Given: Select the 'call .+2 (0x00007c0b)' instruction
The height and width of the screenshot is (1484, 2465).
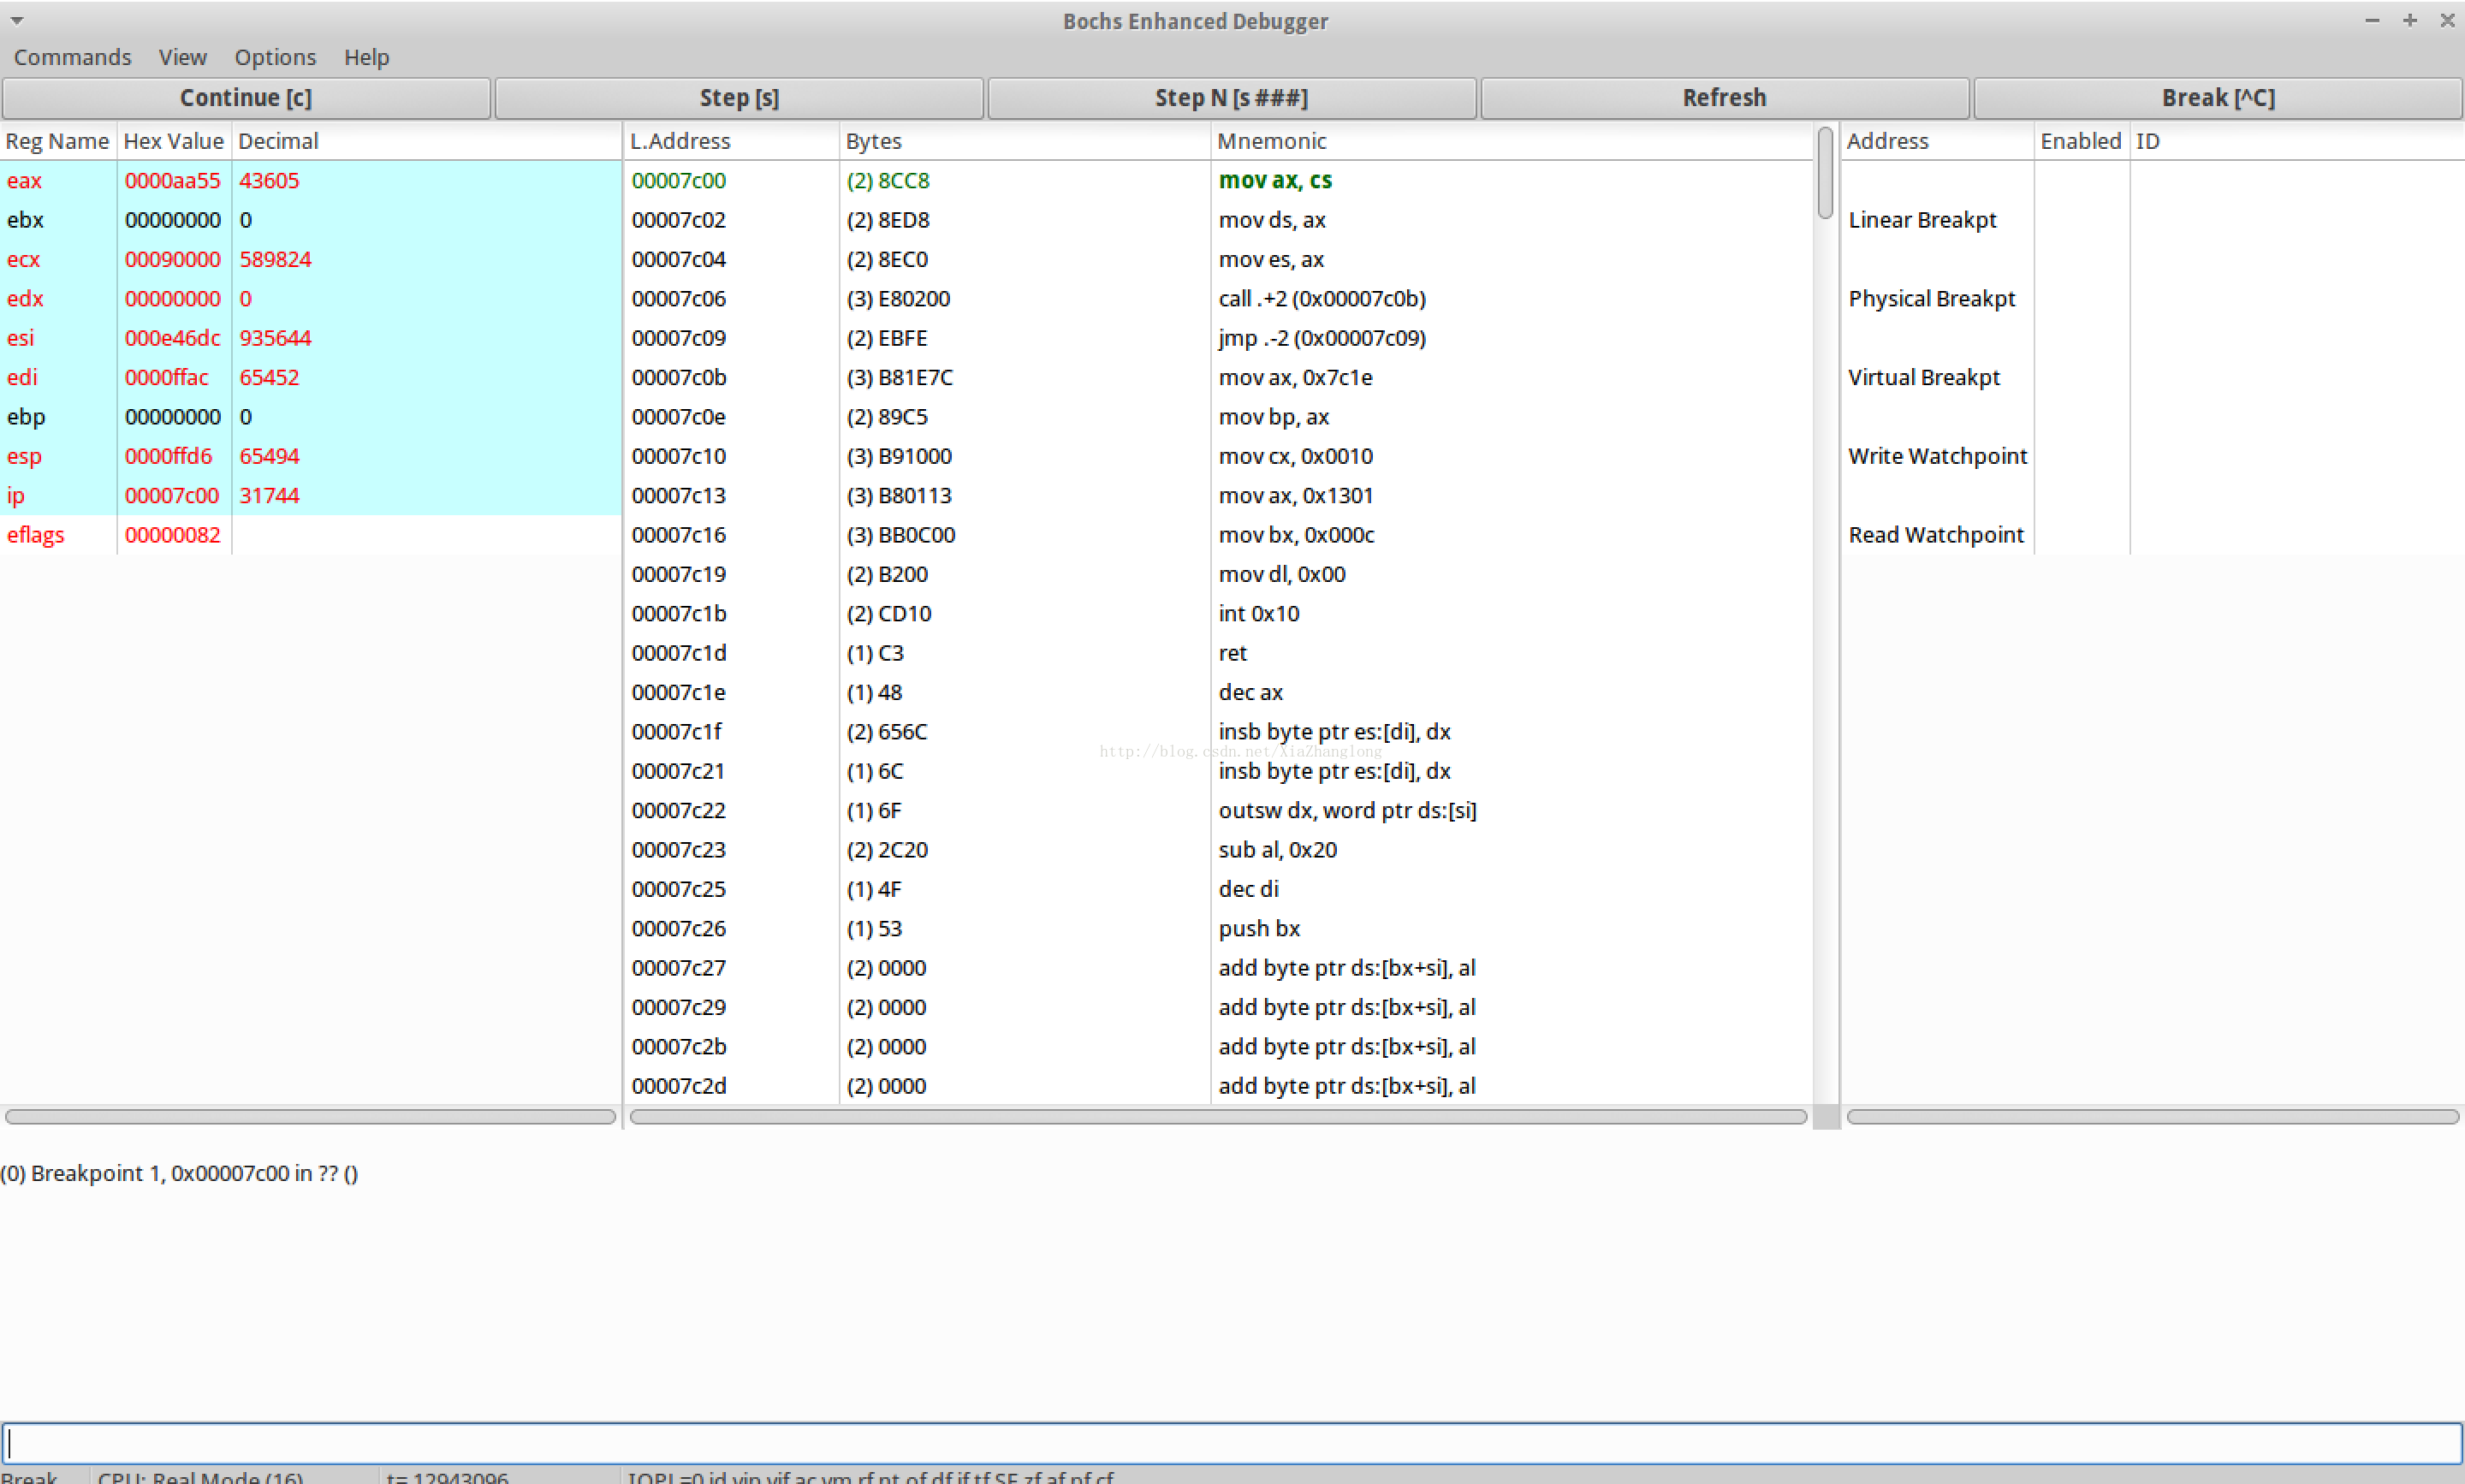Looking at the screenshot, I should pyautogui.click(x=1218, y=299).
